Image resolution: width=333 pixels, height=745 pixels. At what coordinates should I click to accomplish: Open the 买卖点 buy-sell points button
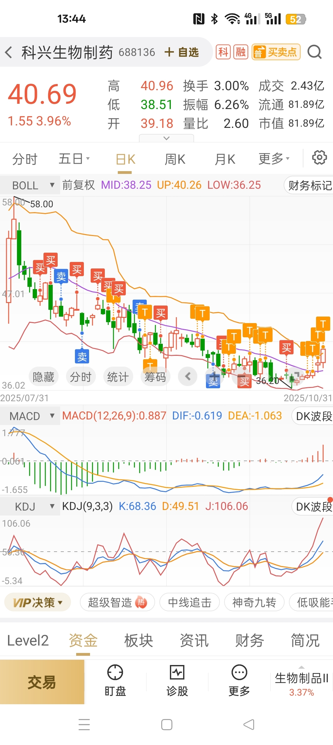tap(276, 52)
